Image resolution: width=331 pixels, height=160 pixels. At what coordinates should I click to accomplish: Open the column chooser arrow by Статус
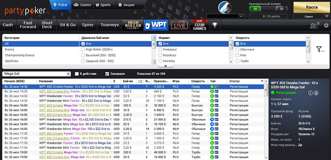click(262, 81)
